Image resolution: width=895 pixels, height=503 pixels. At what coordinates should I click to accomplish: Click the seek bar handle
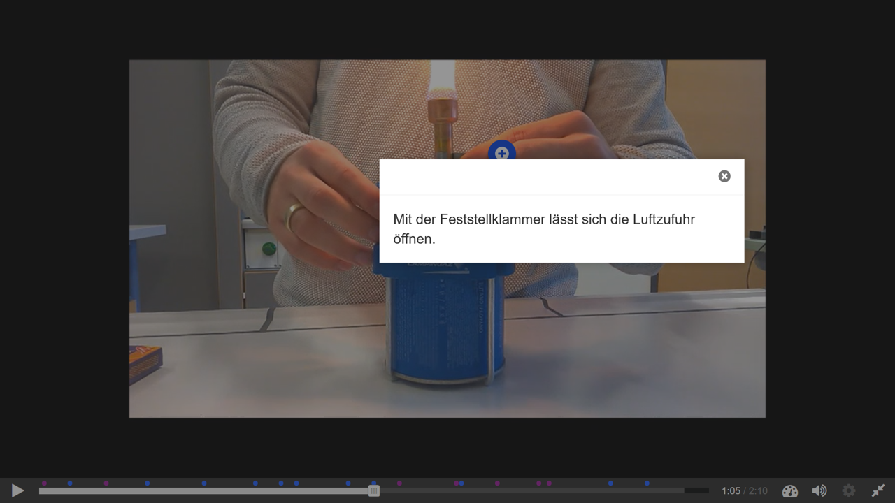tap(374, 491)
